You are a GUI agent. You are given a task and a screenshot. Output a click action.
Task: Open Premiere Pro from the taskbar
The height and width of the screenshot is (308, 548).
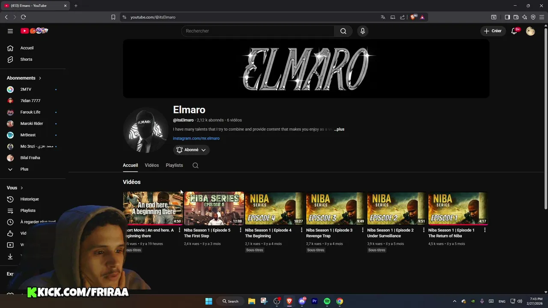[x=315, y=301]
